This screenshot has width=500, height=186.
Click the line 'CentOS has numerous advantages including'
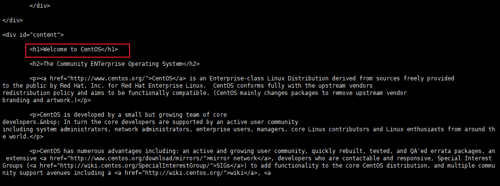click(x=263, y=151)
